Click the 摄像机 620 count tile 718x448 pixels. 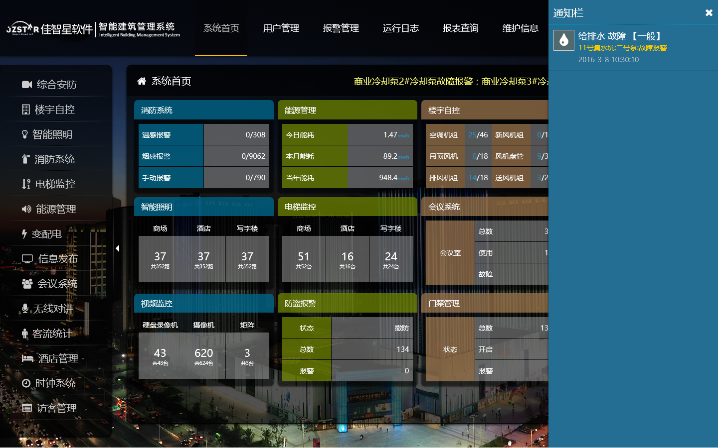tap(203, 356)
